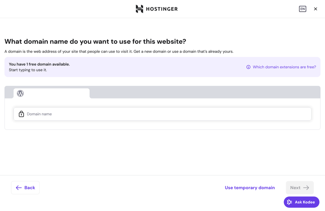
Task: Open the Ask Kodee assistant
Action: 301,202
